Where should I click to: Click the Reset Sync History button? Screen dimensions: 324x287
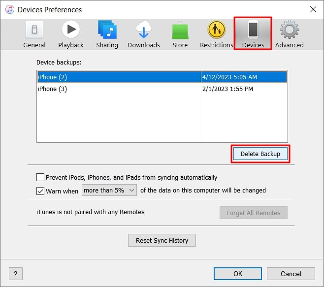coord(162,240)
